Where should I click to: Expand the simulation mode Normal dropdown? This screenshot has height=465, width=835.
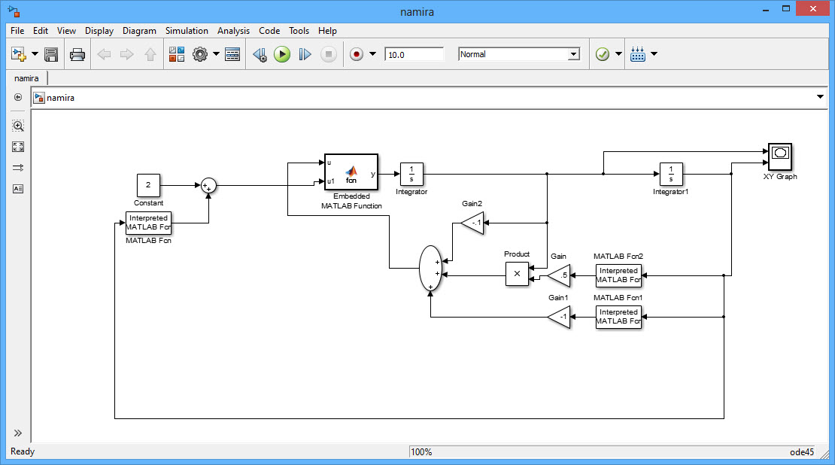[574, 54]
